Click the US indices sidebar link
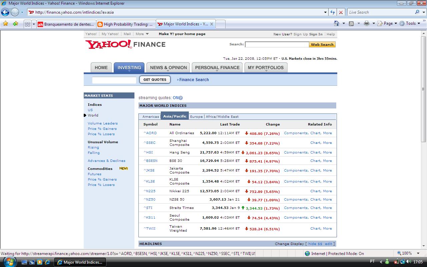427x267 pixels. 90,110
